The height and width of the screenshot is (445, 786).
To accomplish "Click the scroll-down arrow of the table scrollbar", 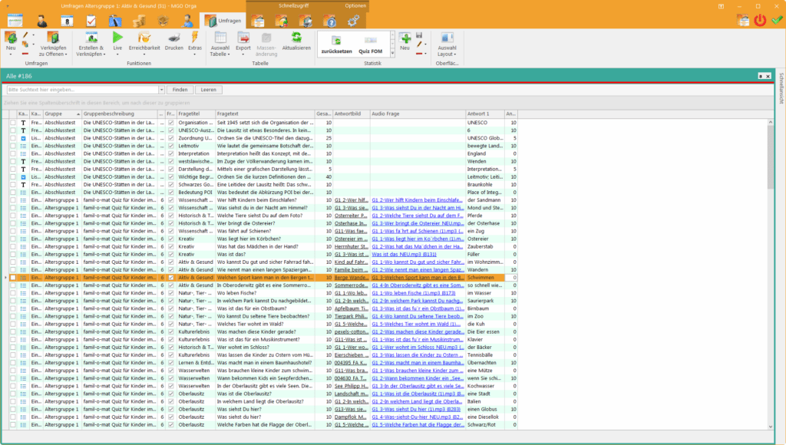I will click(x=771, y=427).
